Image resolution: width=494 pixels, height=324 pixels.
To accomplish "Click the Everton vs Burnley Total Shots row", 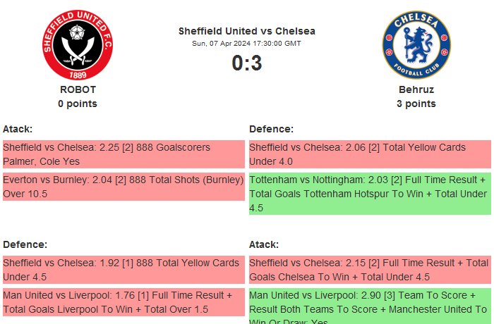I will point(123,187).
